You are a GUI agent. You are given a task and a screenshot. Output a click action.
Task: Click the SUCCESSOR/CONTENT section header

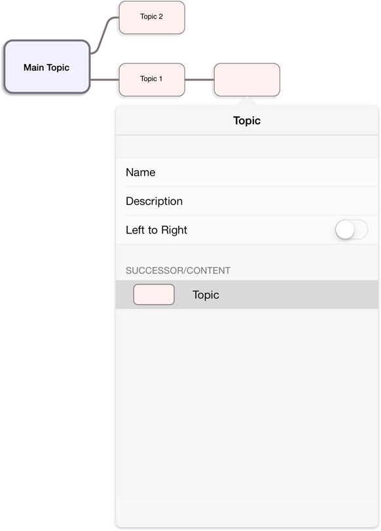(178, 271)
